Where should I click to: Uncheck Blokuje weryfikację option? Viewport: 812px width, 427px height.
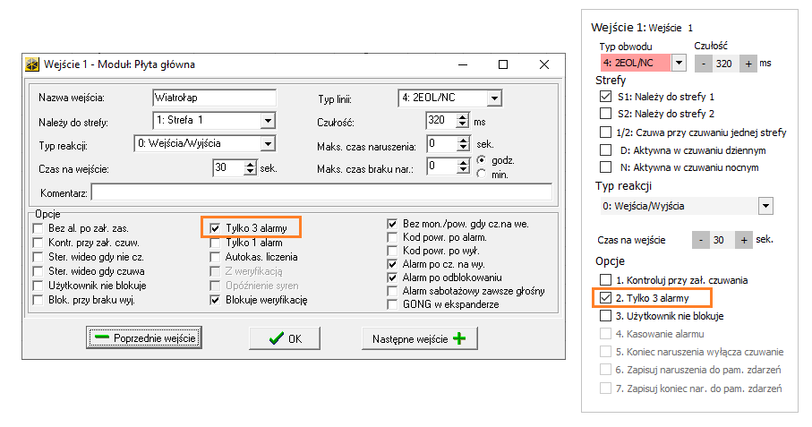point(215,300)
